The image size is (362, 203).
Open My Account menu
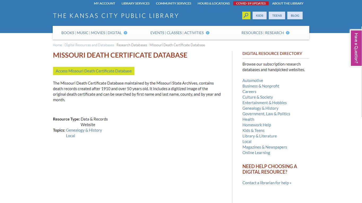click(104, 3)
